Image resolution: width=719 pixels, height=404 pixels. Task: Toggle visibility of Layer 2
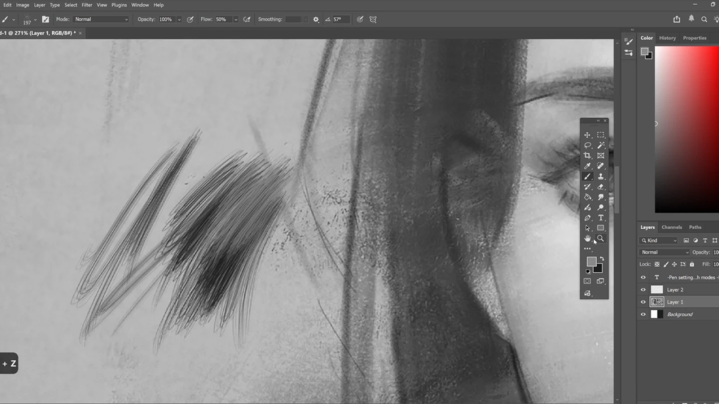tap(643, 290)
